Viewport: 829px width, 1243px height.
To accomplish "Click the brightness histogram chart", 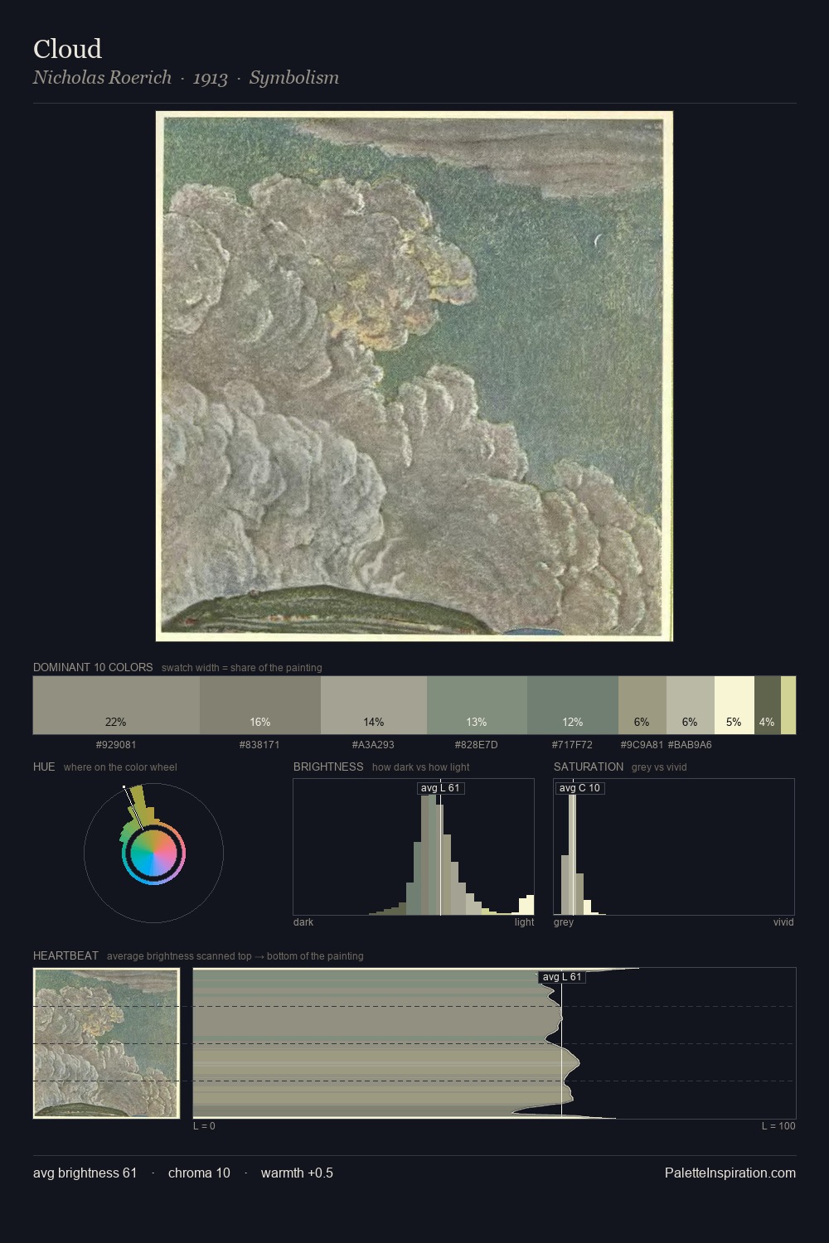I will click(414, 847).
